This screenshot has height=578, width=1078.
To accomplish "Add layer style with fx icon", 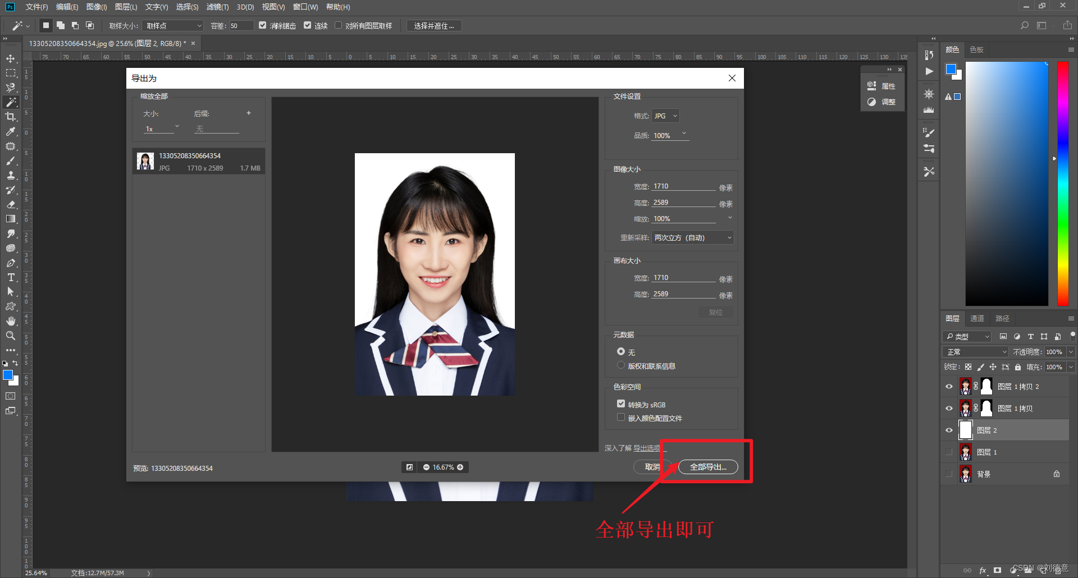I will (x=983, y=570).
